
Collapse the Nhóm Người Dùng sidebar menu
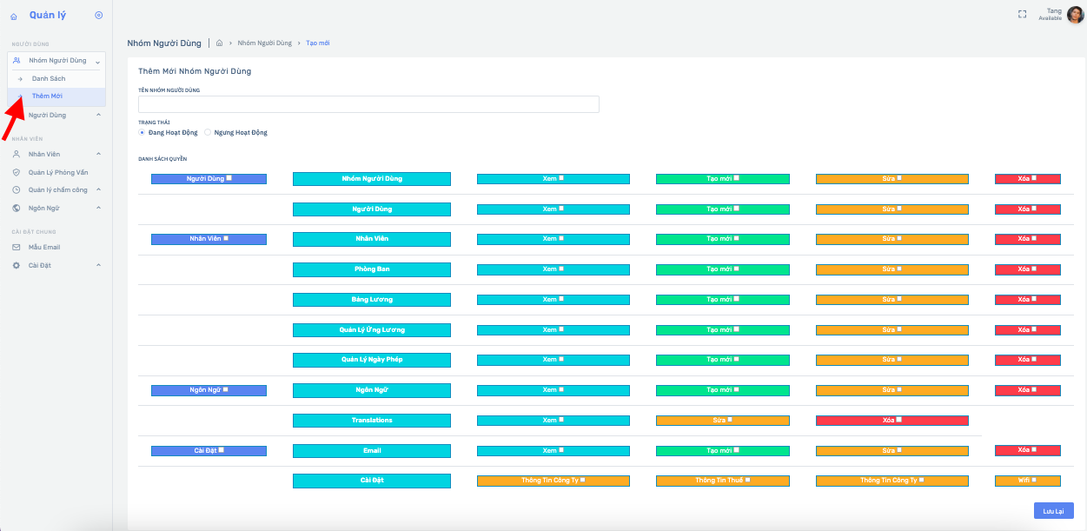click(97, 62)
